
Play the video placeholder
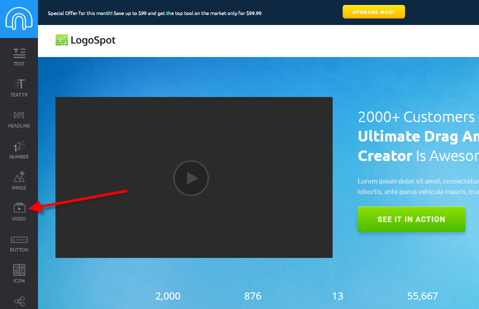(x=191, y=178)
